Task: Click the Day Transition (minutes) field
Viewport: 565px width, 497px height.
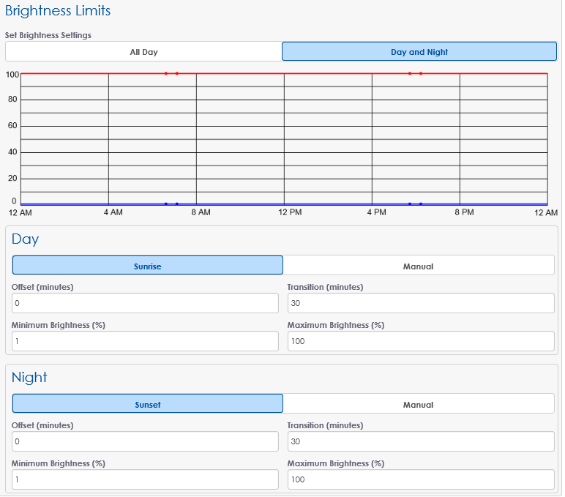Action: 420,303
